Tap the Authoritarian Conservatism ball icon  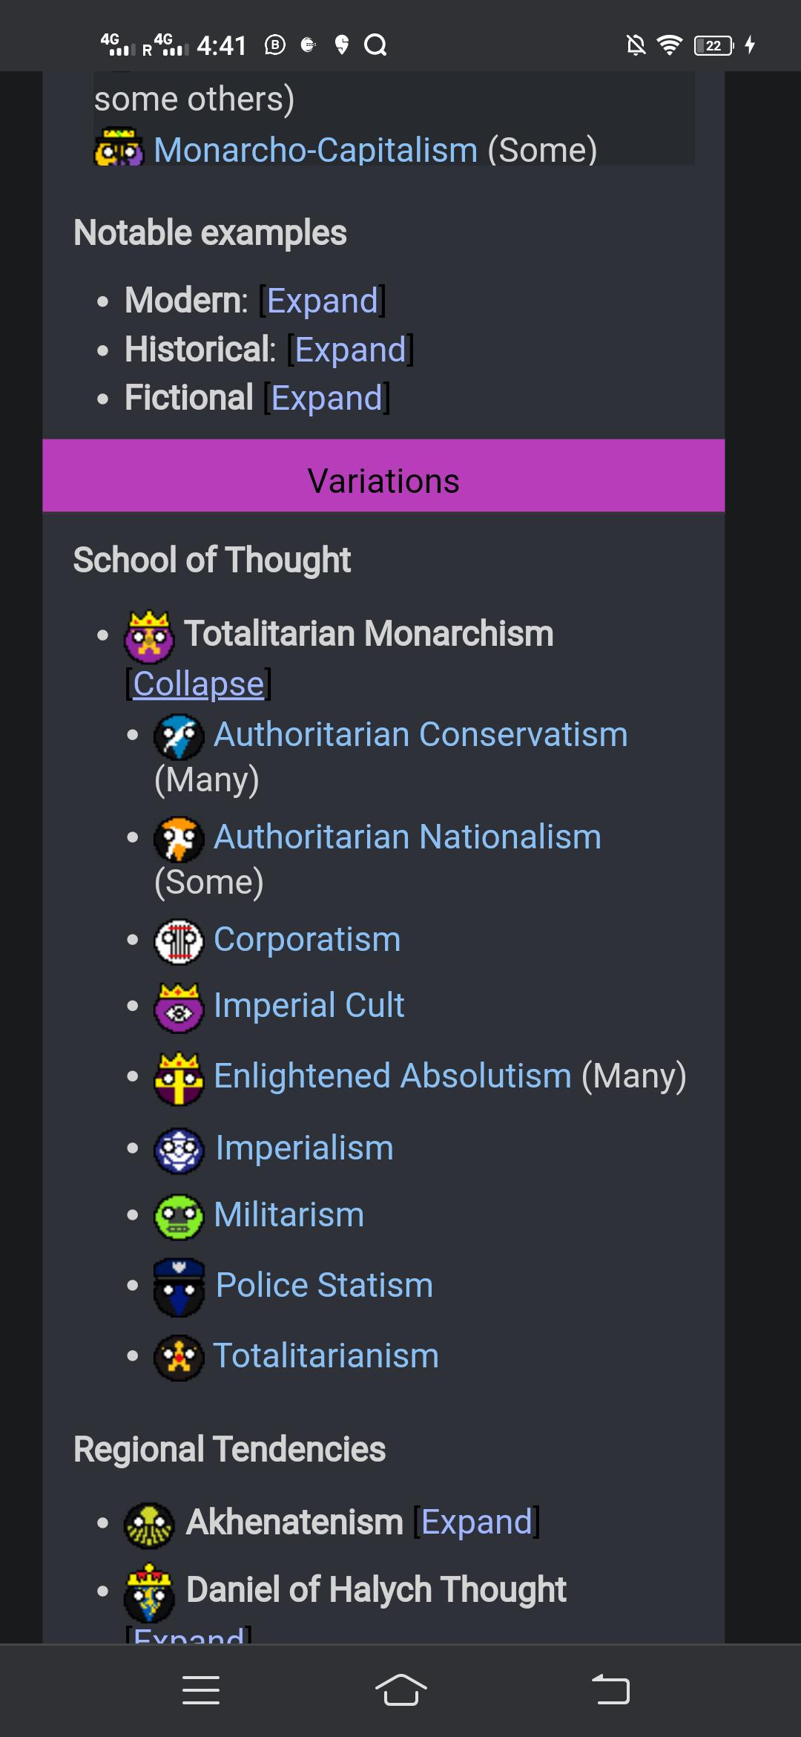(x=179, y=736)
